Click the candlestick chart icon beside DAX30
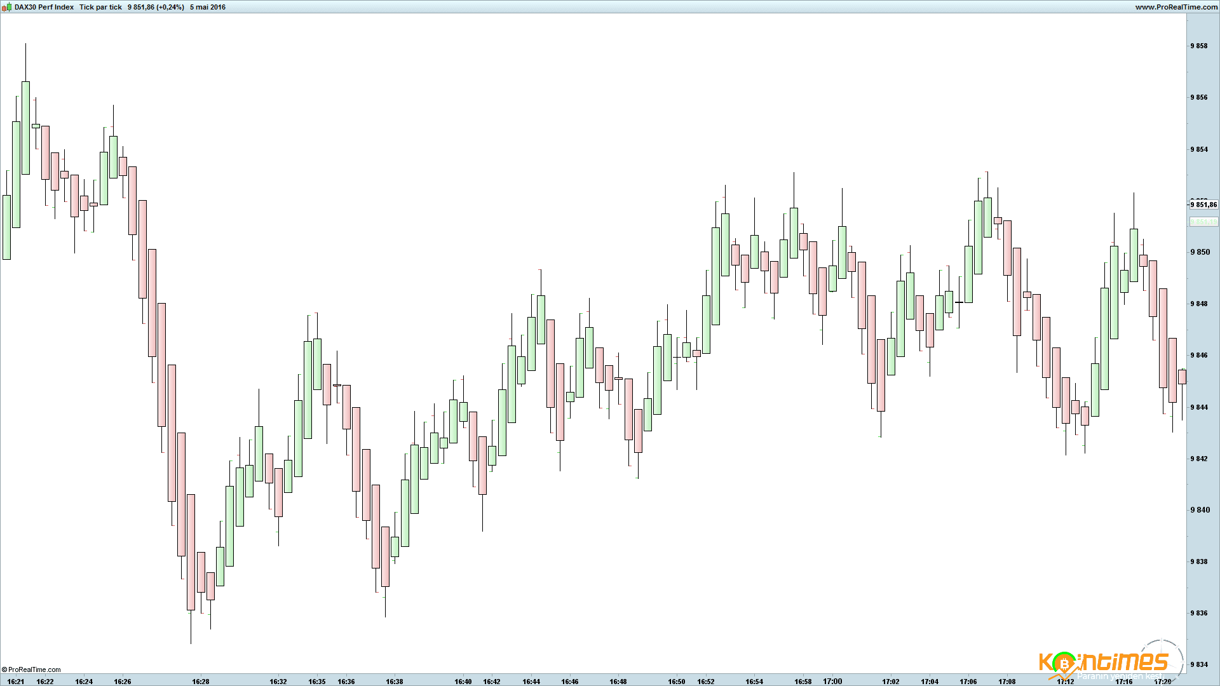The height and width of the screenshot is (686, 1220). 6,7
